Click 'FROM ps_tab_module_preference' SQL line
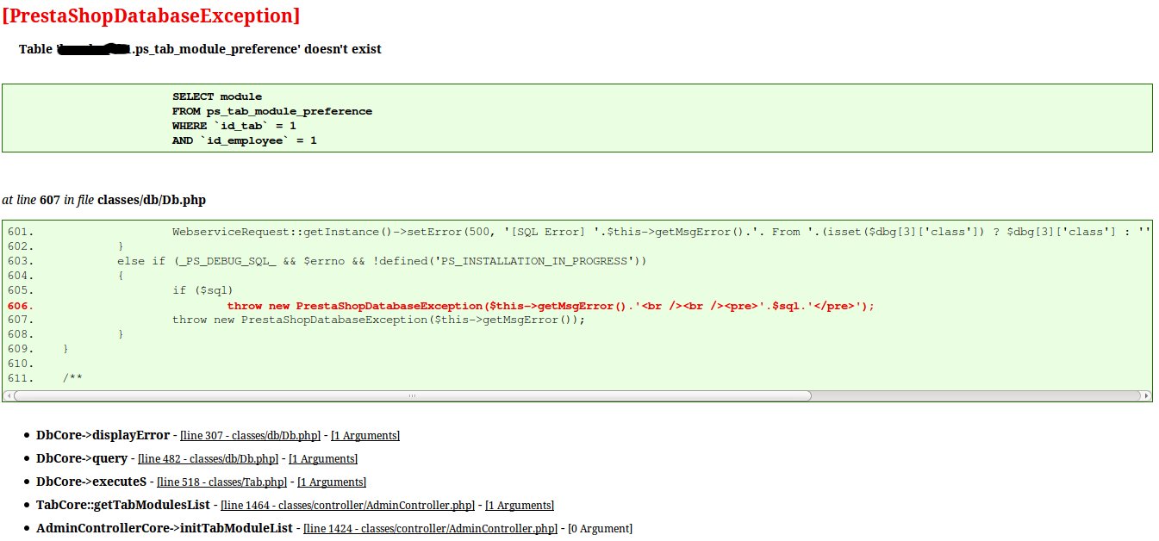Screen dimensions: 1159x541 [272, 111]
